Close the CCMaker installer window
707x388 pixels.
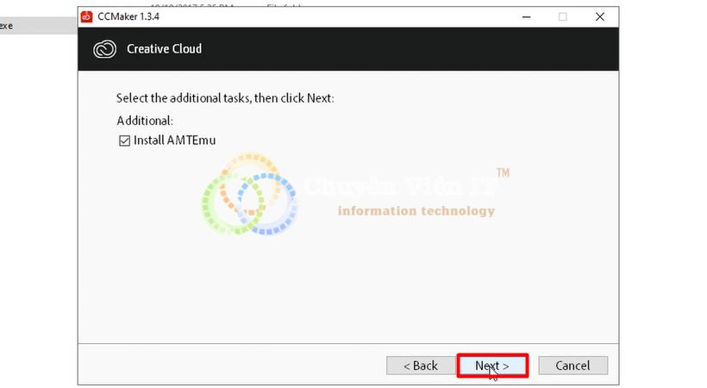(600, 16)
